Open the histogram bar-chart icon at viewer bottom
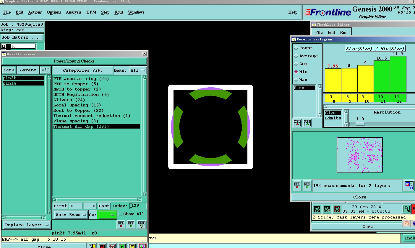Viewport: 415px width, 248px height. point(142,246)
